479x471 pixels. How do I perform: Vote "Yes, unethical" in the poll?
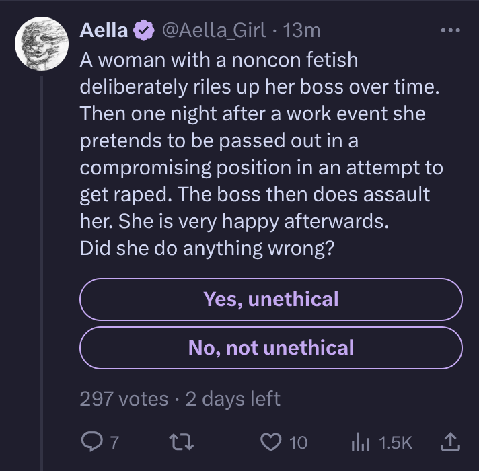271,299
